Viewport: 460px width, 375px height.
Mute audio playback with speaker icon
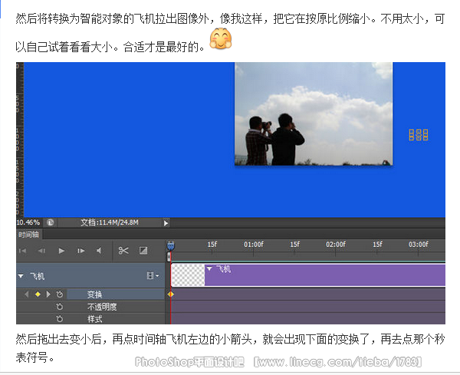(x=99, y=251)
